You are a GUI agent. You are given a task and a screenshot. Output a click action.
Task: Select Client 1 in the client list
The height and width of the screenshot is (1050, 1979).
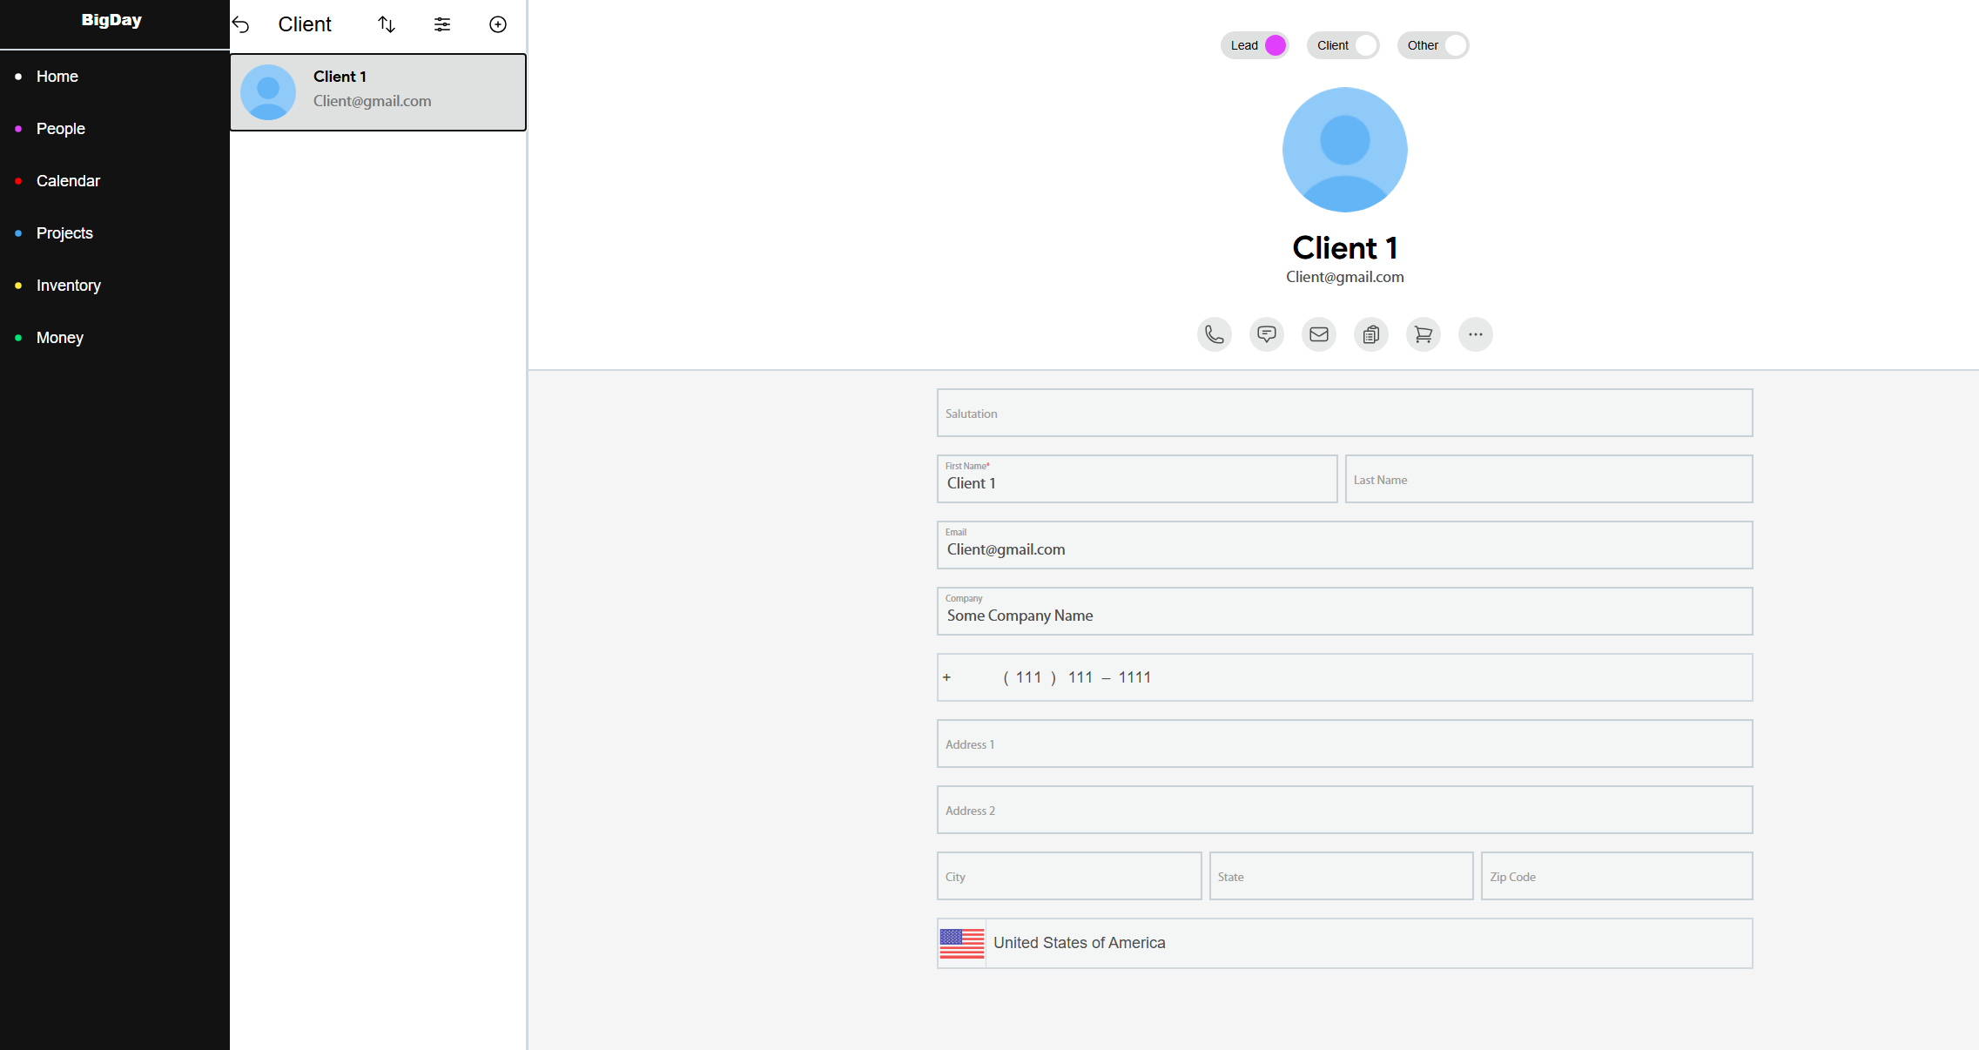coord(378,92)
